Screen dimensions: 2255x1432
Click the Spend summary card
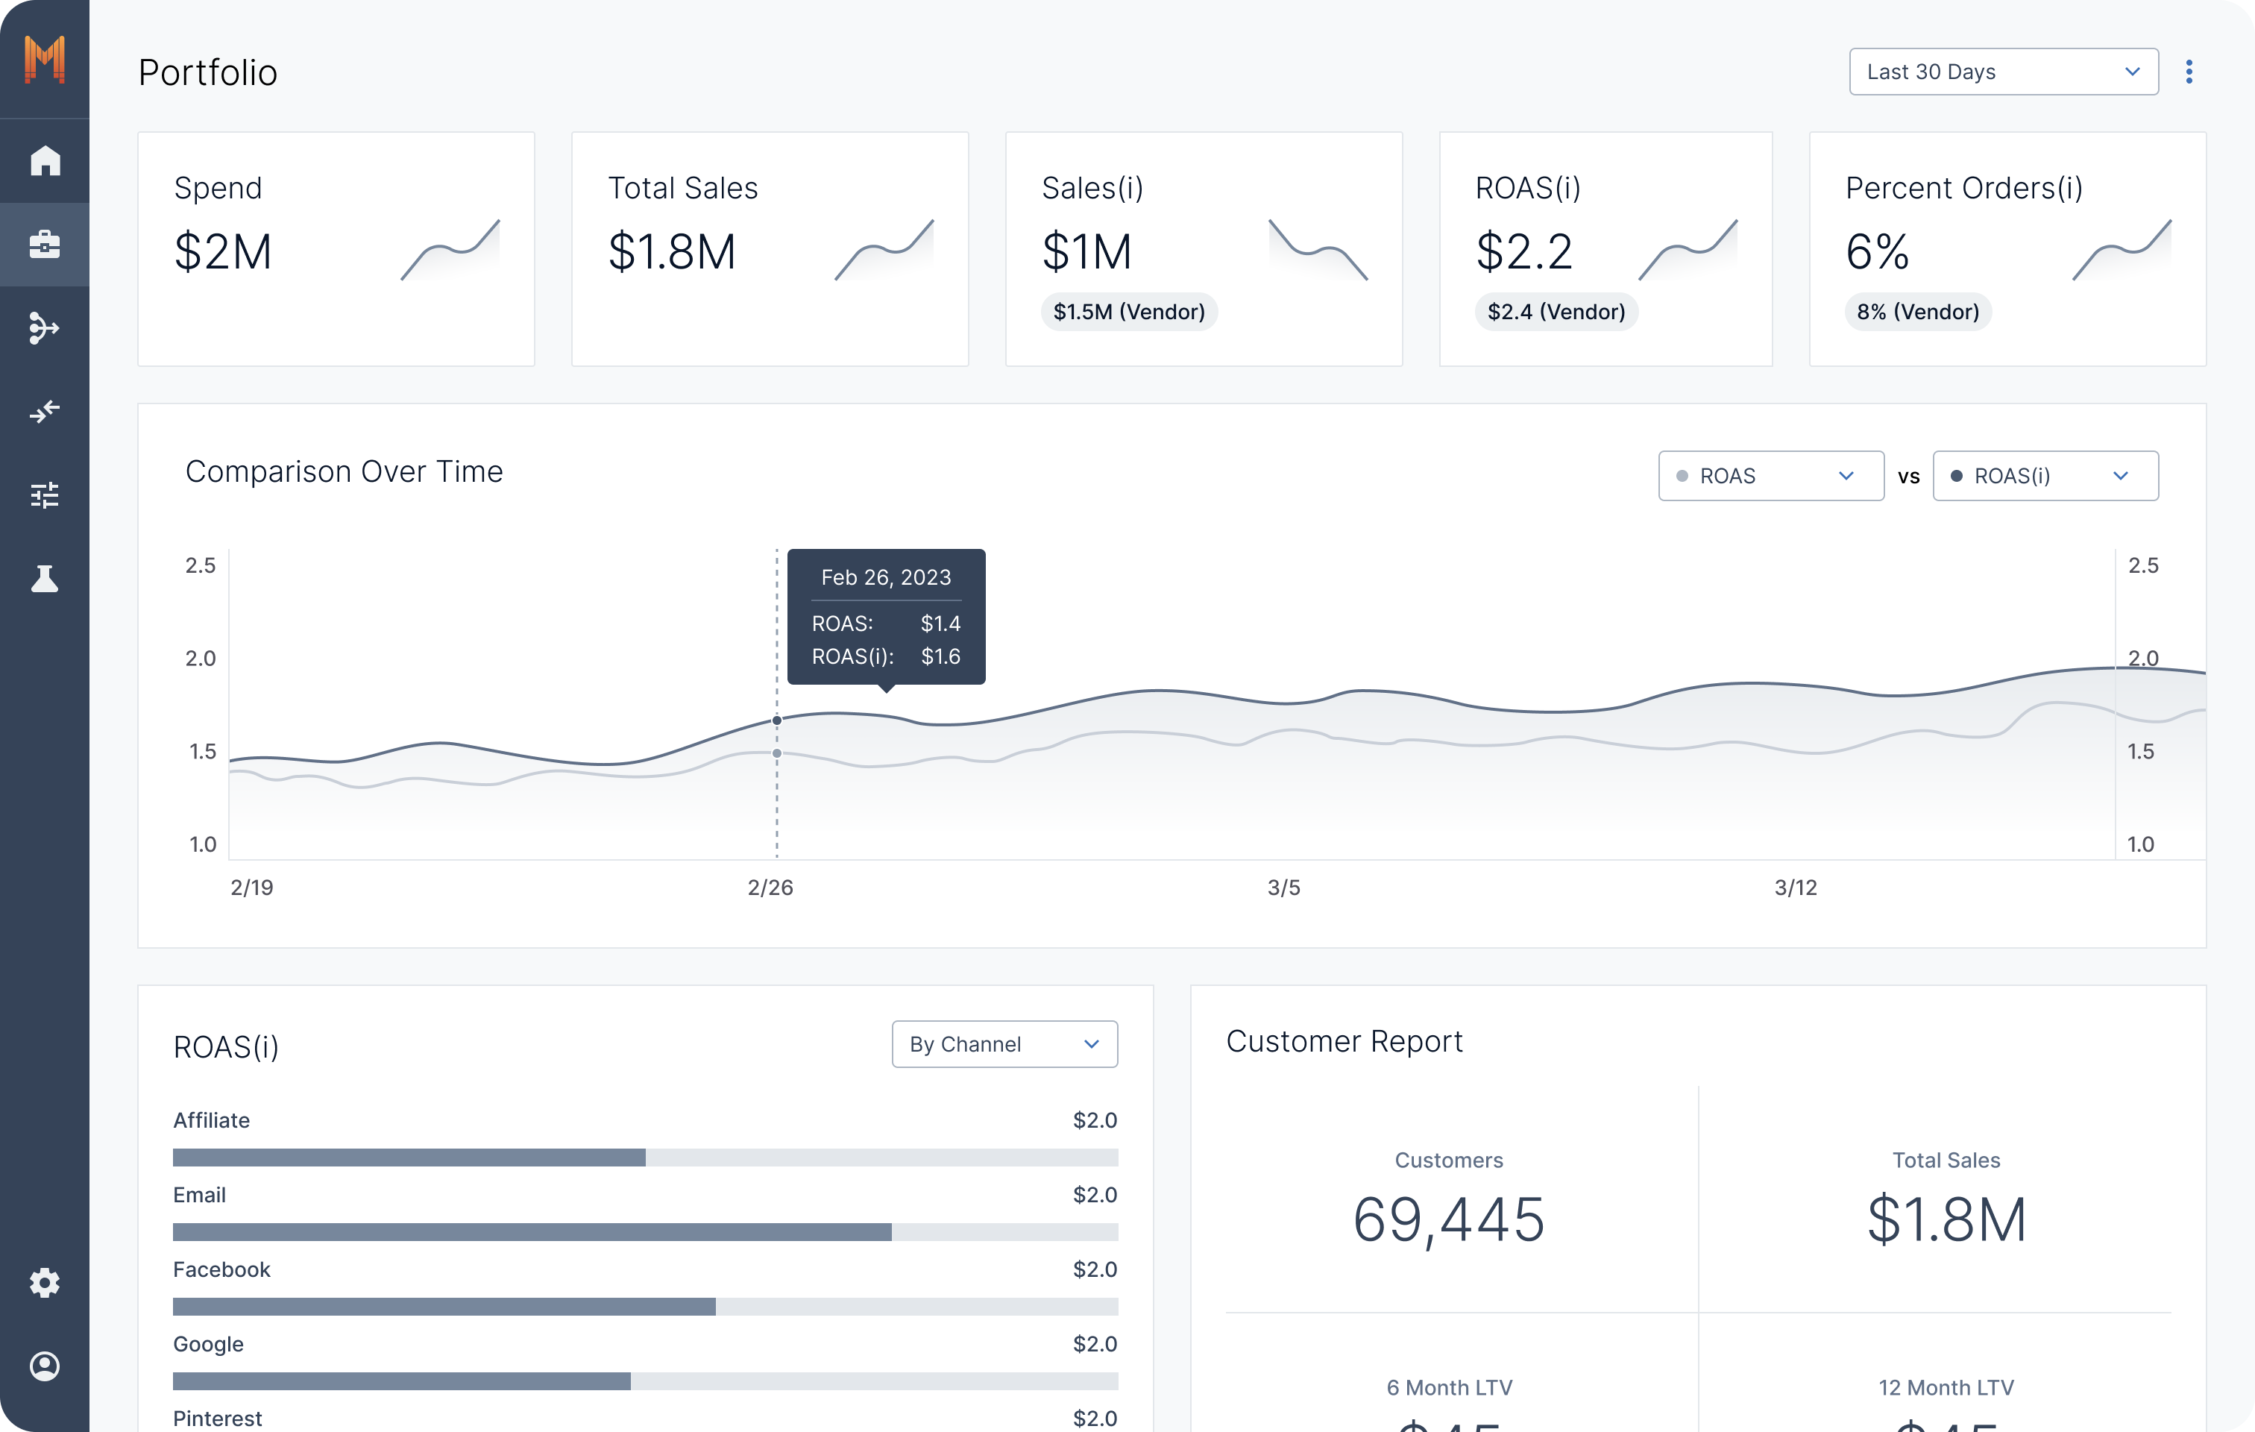(336, 248)
